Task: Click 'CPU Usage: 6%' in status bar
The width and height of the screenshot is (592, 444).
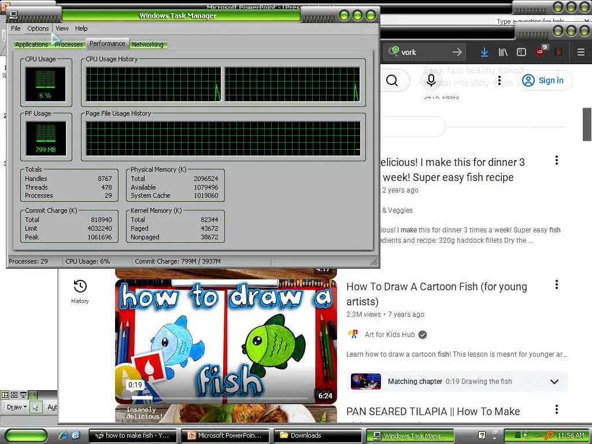Action: [88, 261]
